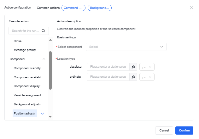199x139 pixels.
Task: Close the Action configuration dialog with X
Action: (191, 8)
